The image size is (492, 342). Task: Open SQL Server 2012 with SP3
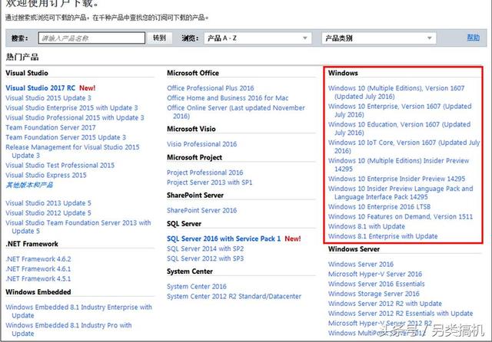pyautogui.click(x=205, y=258)
